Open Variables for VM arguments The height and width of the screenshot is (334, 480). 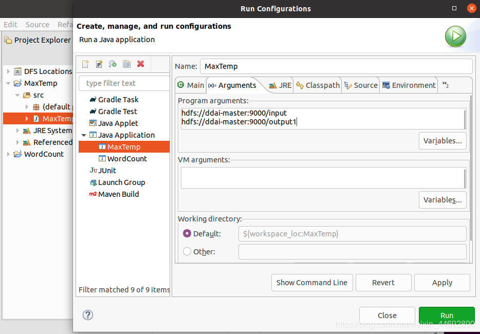442,200
